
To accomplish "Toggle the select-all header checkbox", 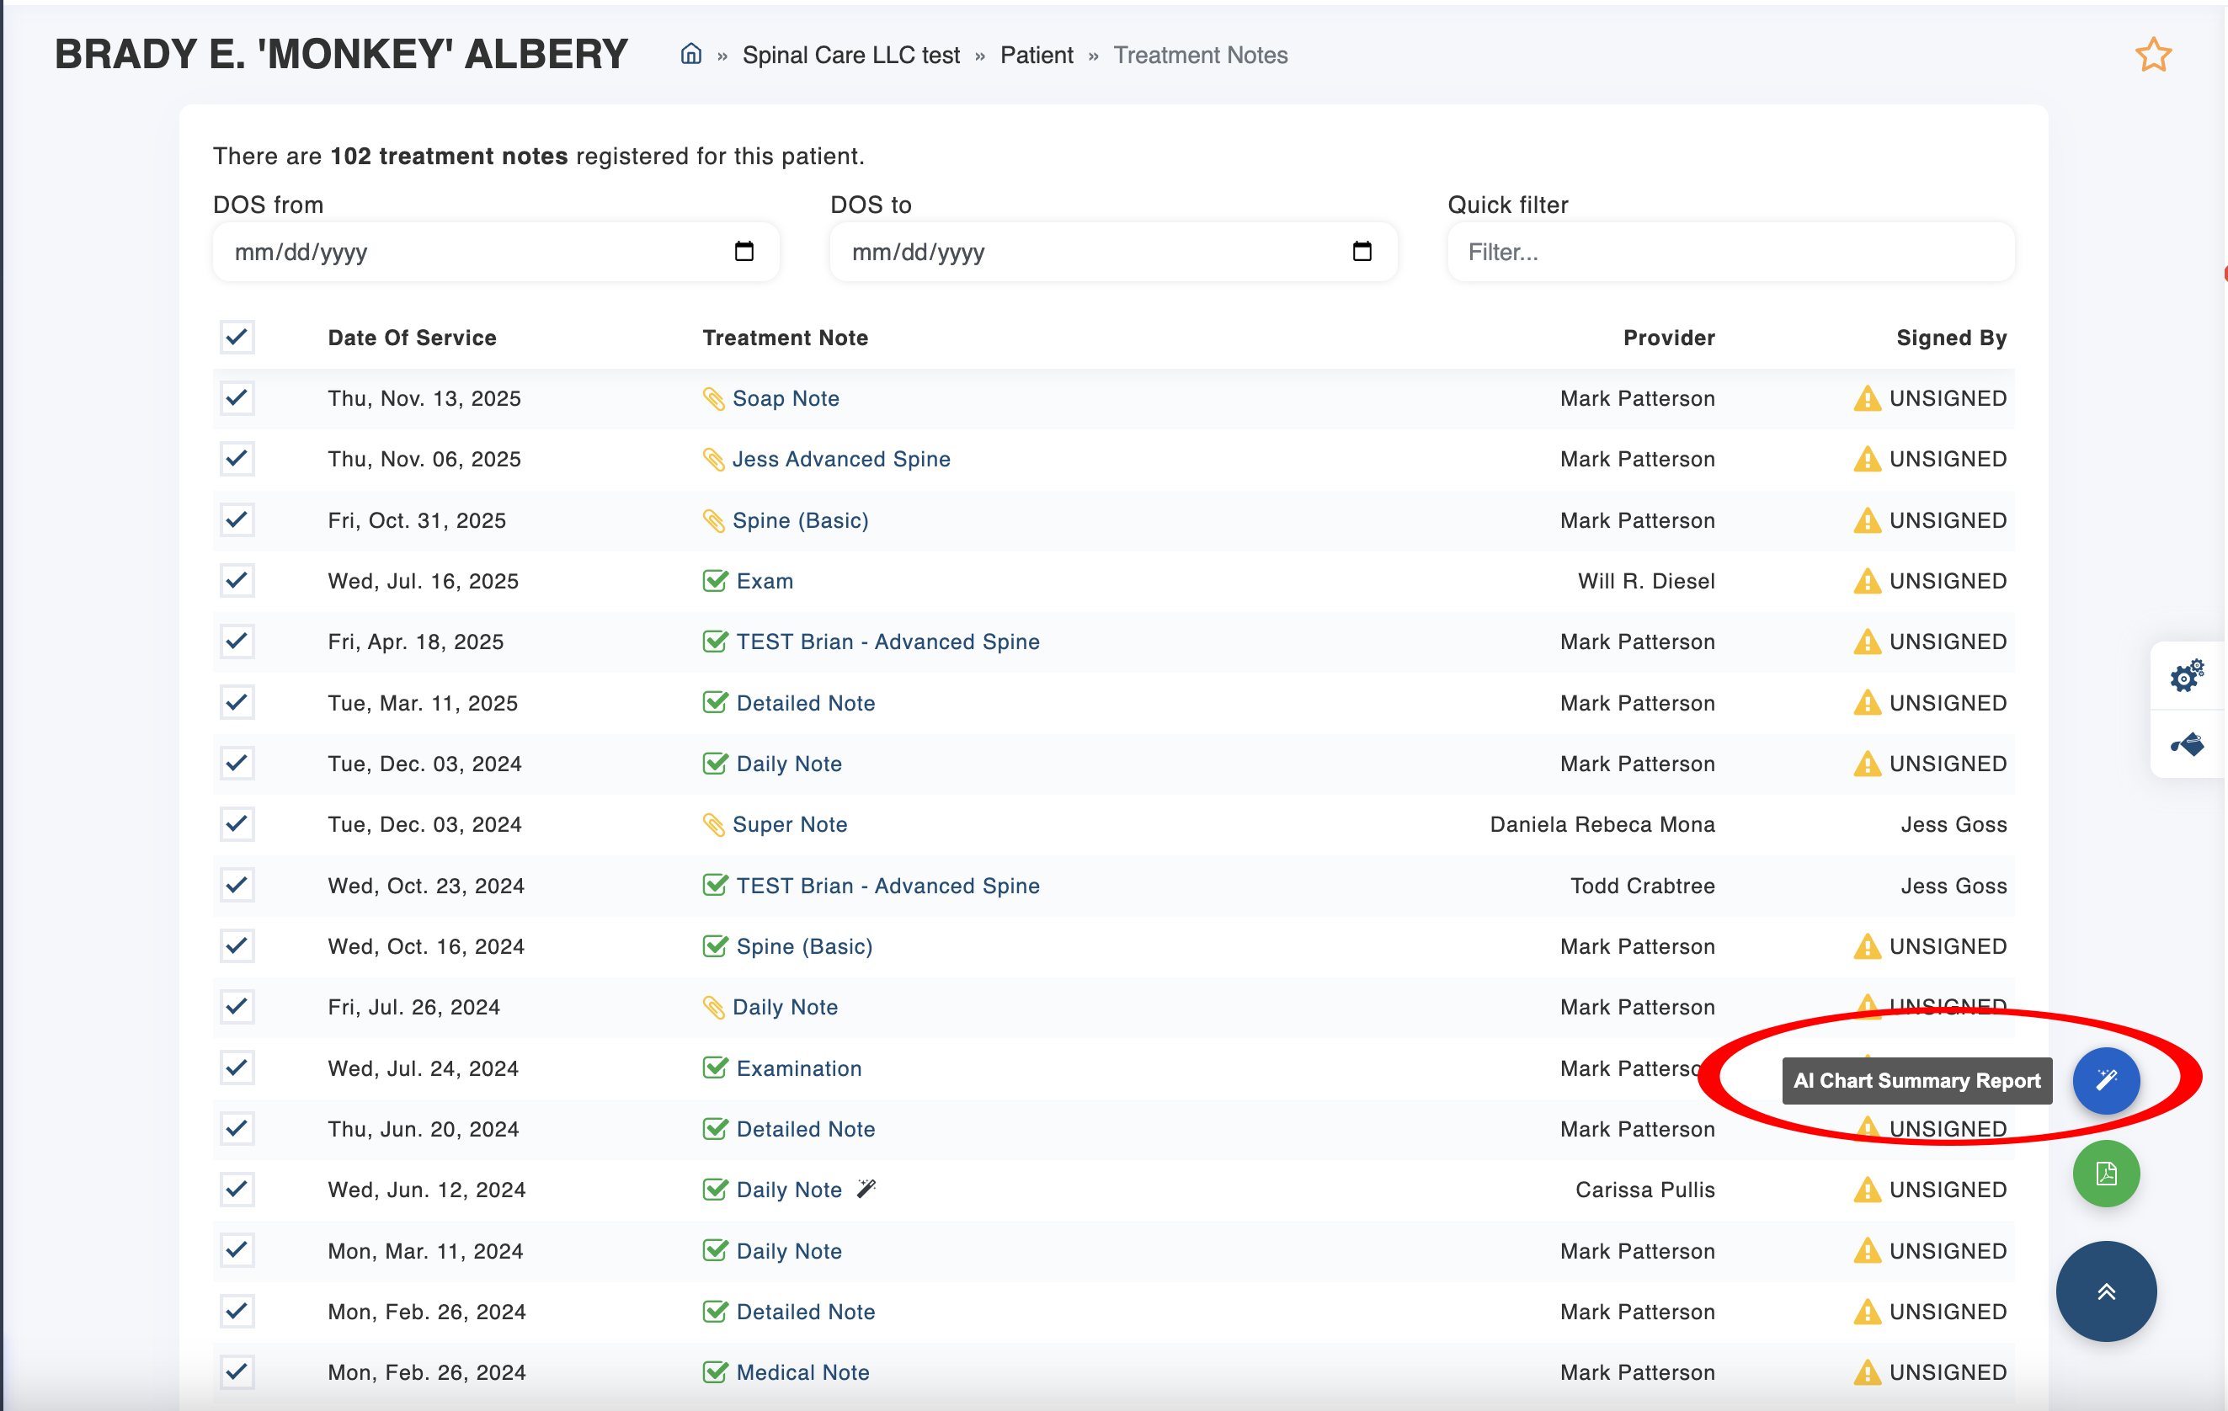I will pos(237,337).
